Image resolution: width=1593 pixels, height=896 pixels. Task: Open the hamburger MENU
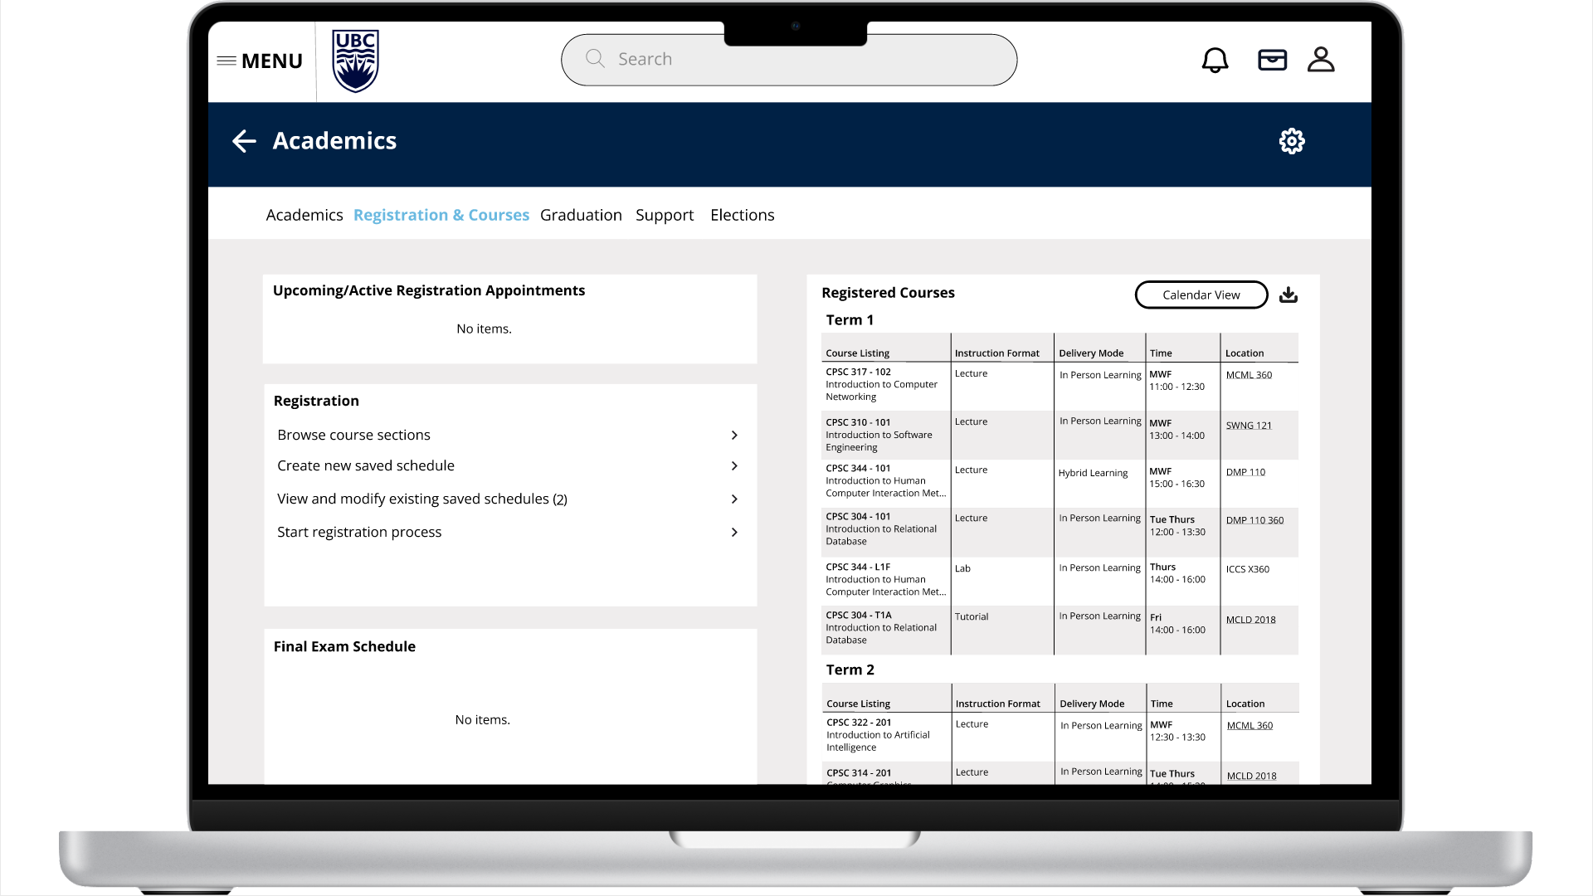coord(259,61)
